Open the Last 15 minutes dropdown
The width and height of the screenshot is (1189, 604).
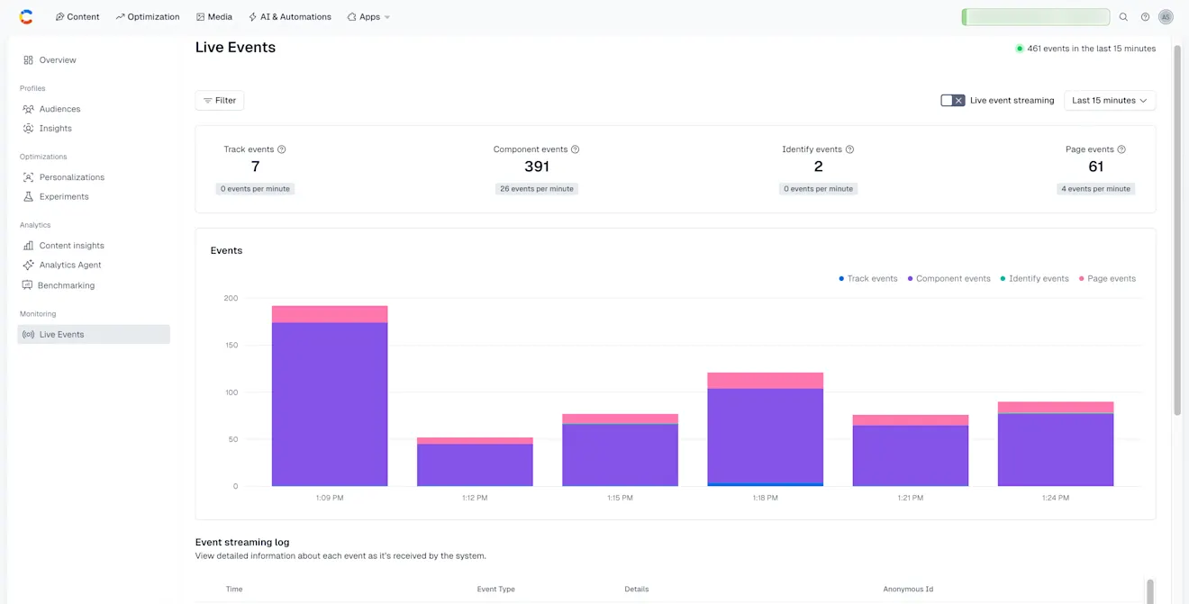coord(1110,101)
